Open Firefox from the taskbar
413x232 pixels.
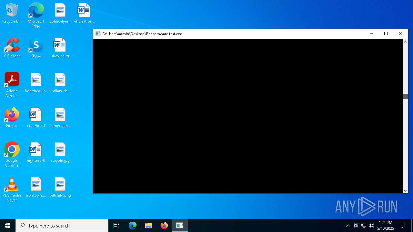[x=164, y=226]
